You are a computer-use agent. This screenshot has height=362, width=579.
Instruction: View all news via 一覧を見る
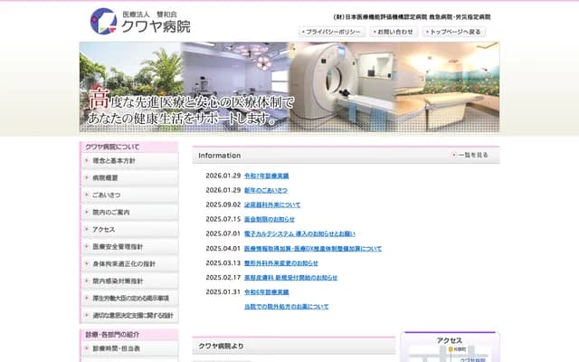coord(472,156)
